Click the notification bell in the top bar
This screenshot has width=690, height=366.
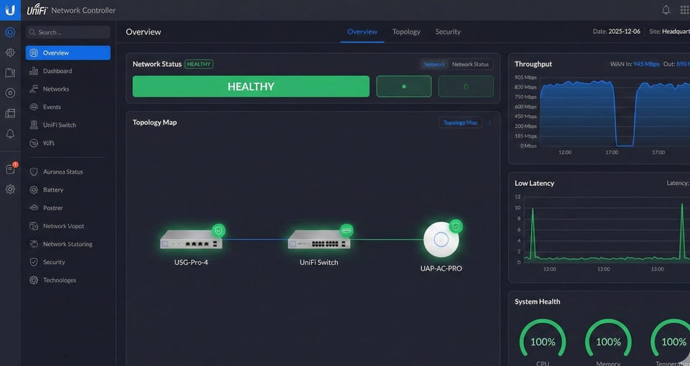tap(666, 10)
